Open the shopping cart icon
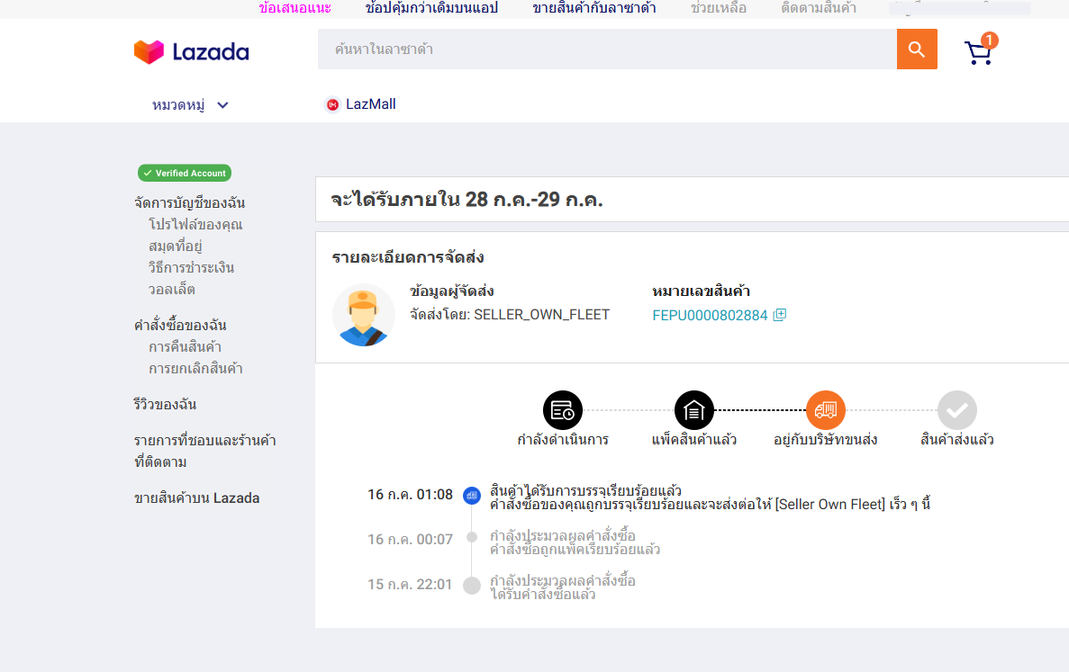The image size is (1069, 672). click(979, 52)
